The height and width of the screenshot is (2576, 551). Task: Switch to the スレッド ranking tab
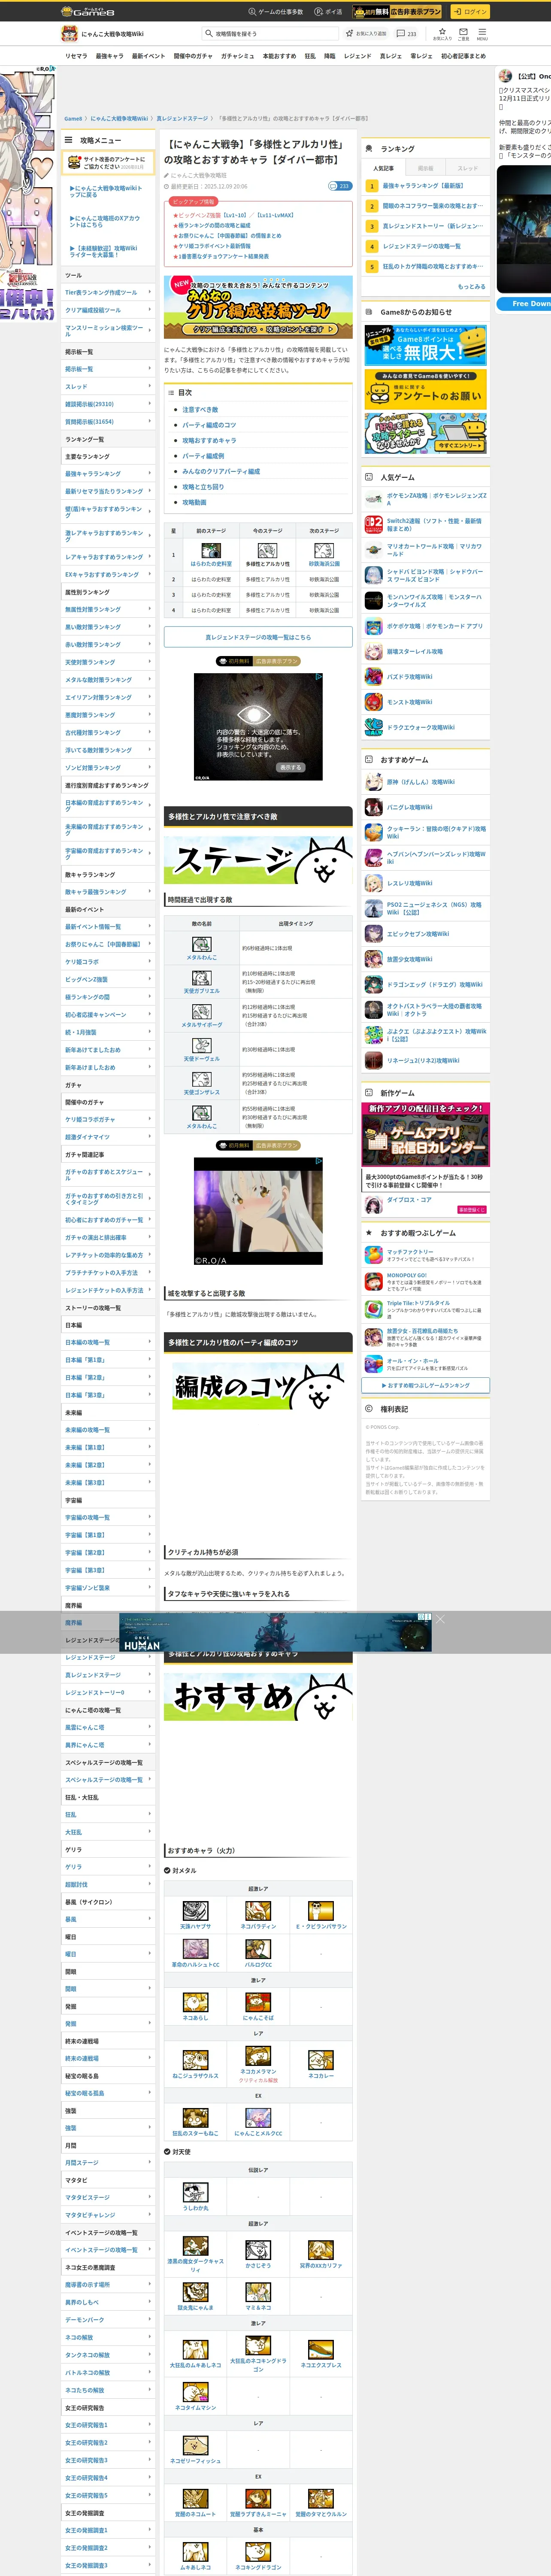(x=468, y=168)
